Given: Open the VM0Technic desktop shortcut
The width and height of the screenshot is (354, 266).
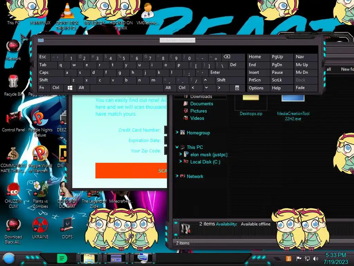Looking at the screenshot, I should click(x=148, y=14).
